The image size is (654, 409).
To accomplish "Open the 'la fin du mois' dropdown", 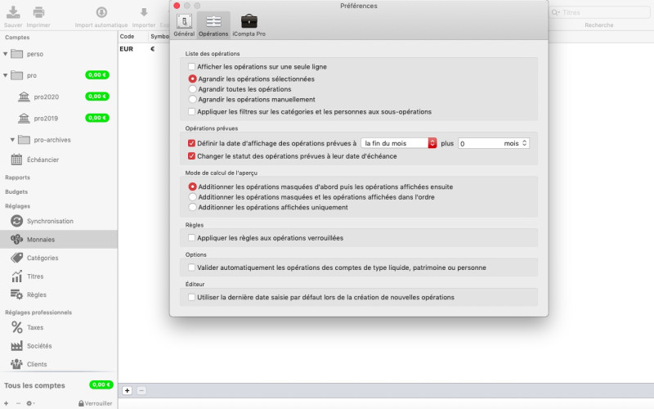I will point(399,143).
